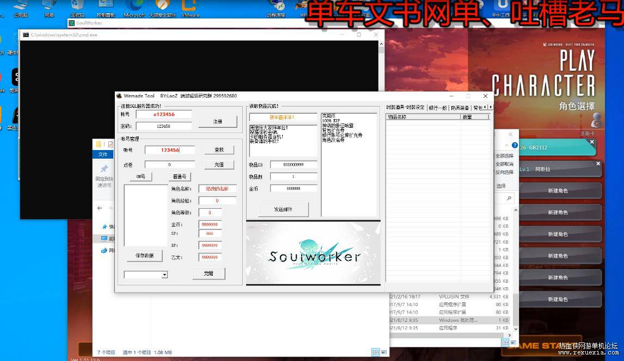
Task: Click Explorer file list scrollbar down arrow
Action: (516, 329)
